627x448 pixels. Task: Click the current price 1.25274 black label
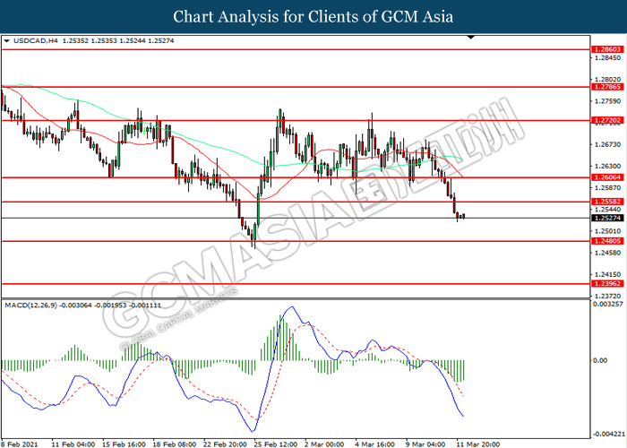click(x=607, y=218)
